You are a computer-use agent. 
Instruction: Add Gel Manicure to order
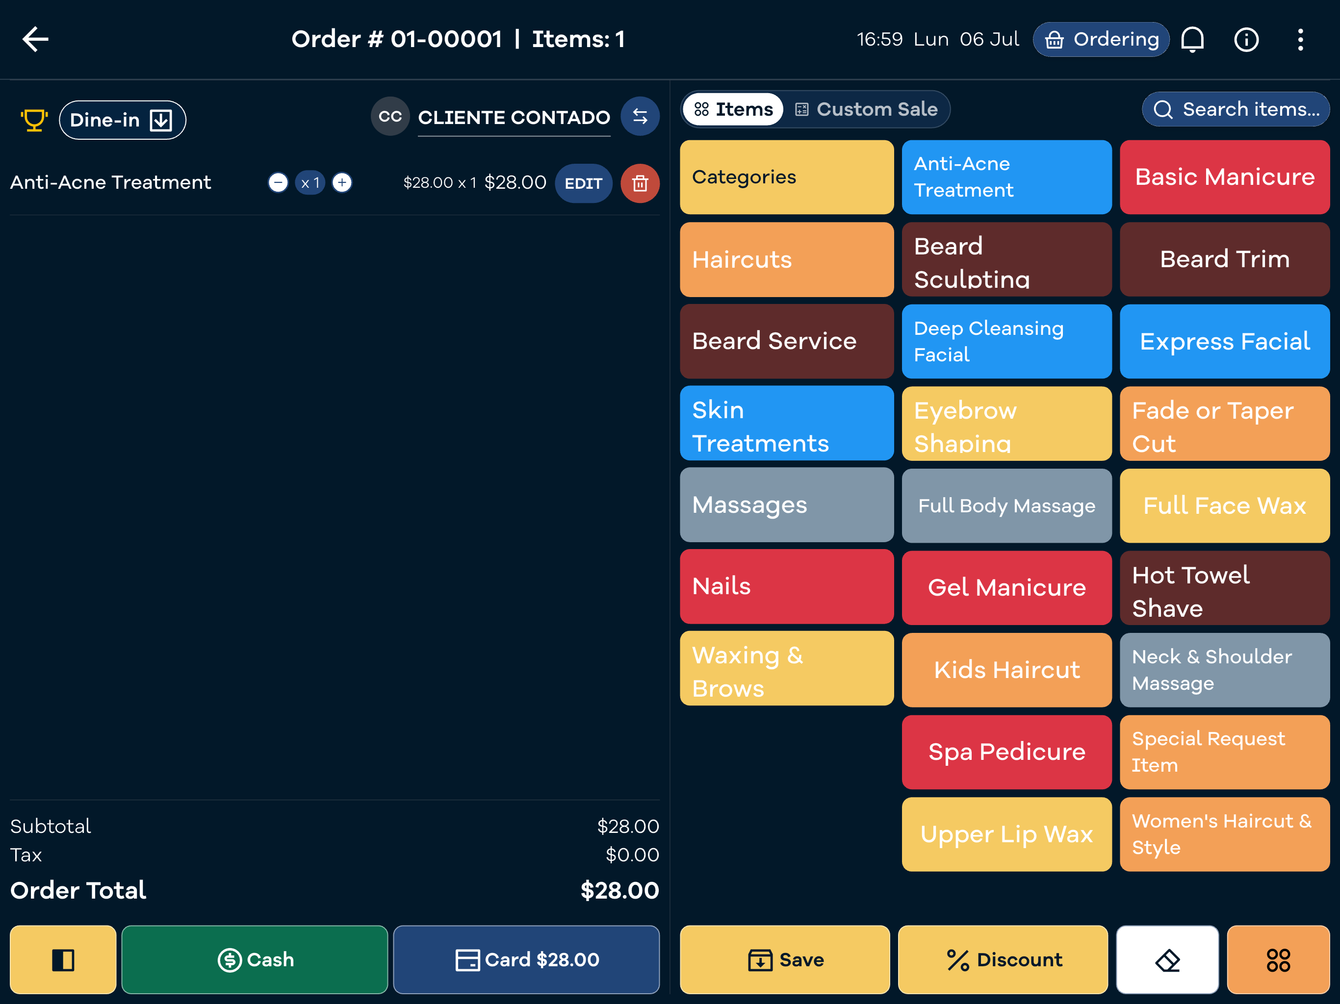[1006, 587]
